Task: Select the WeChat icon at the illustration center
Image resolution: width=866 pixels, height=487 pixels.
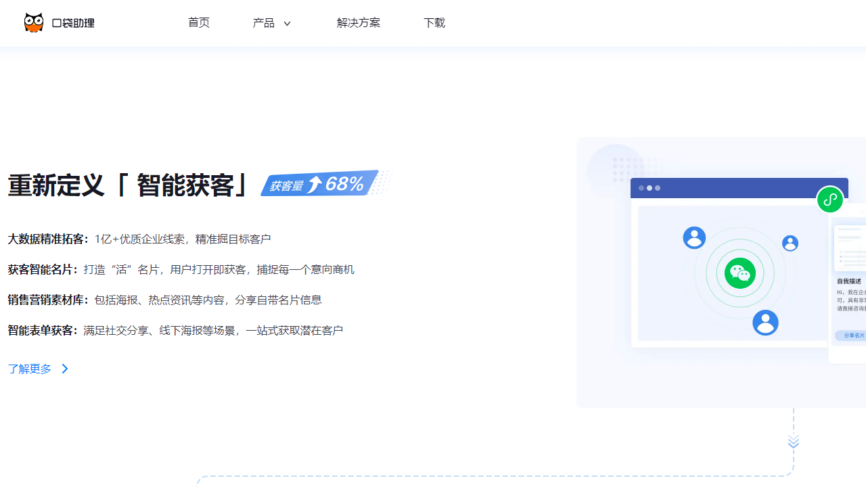Action: tap(739, 273)
